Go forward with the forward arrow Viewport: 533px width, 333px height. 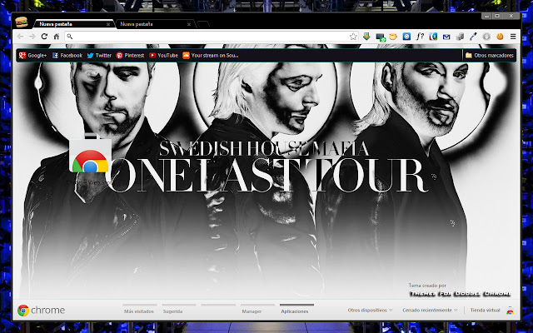click(32, 37)
